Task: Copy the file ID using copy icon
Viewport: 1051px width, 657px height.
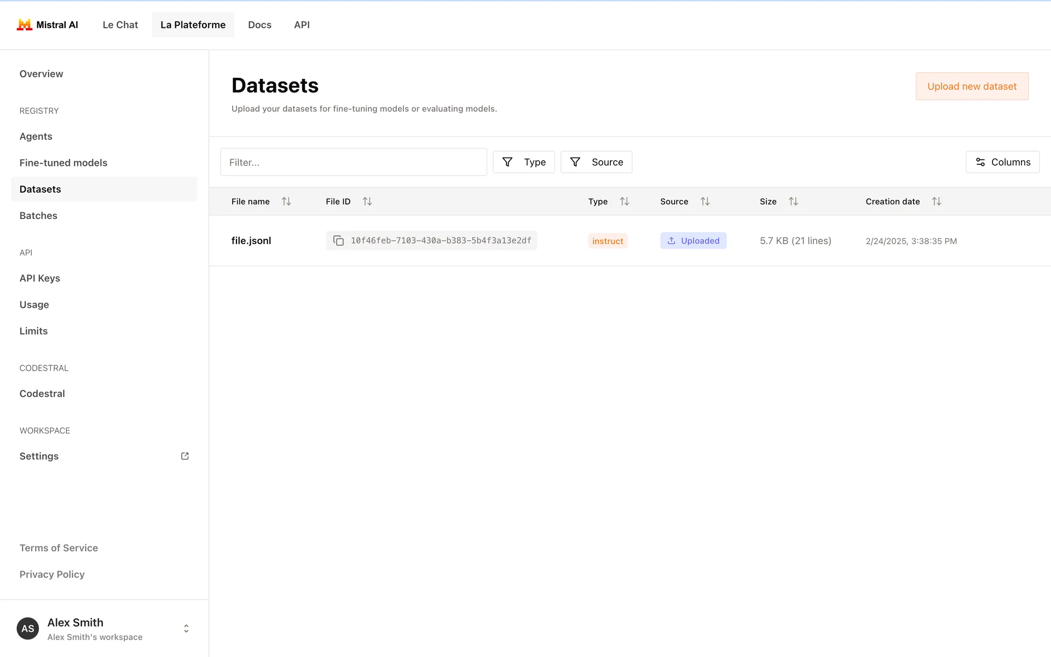Action: tap(338, 241)
